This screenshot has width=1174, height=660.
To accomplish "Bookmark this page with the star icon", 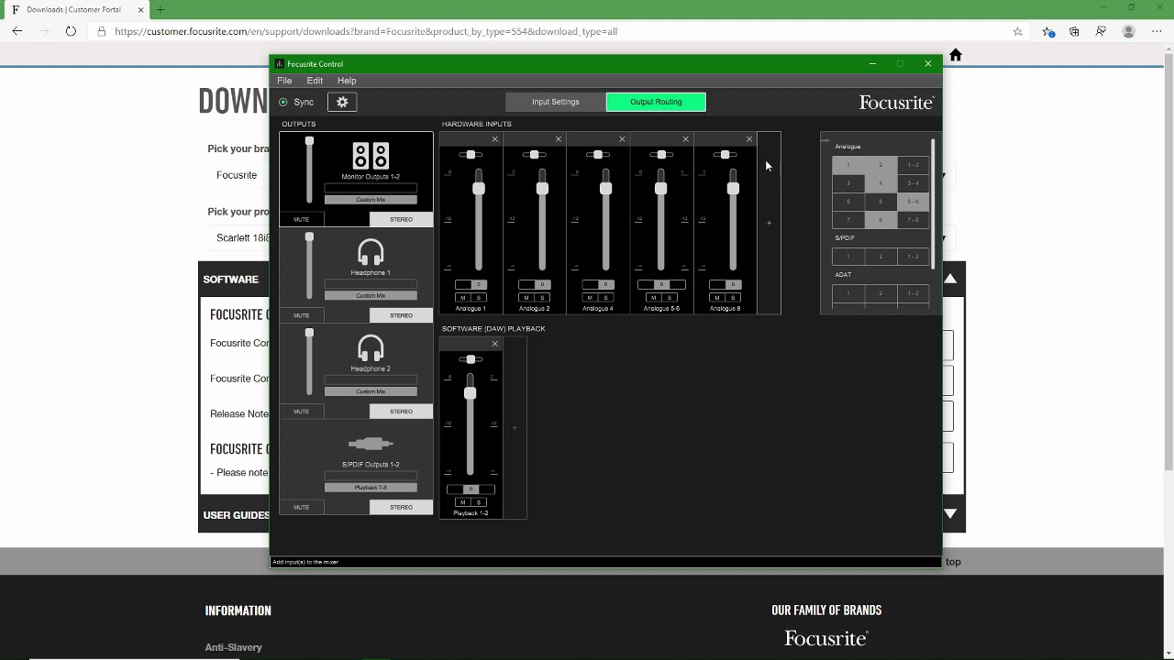I will coord(1017,31).
